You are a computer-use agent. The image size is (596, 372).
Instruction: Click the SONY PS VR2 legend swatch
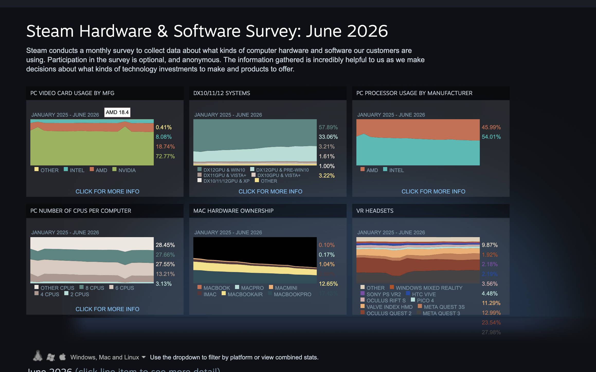click(x=363, y=293)
